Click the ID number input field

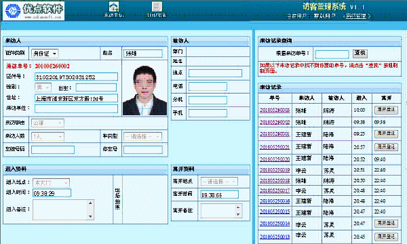[76, 77]
